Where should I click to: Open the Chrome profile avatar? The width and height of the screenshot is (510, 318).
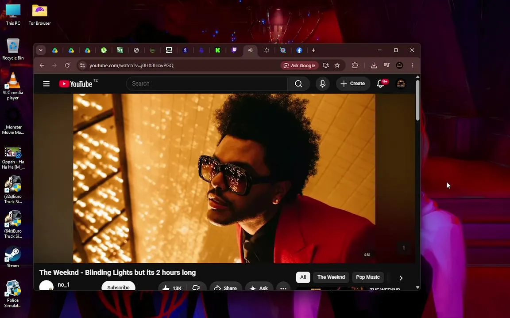(x=399, y=65)
